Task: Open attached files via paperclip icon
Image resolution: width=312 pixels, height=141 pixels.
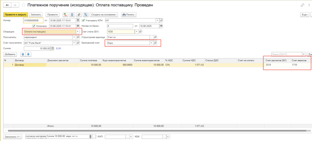Action: [x=79, y=15]
